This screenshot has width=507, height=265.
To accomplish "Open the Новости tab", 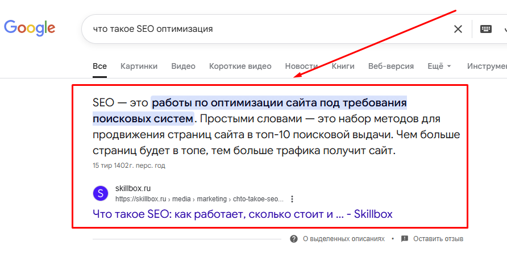I will tap(301, 67).
